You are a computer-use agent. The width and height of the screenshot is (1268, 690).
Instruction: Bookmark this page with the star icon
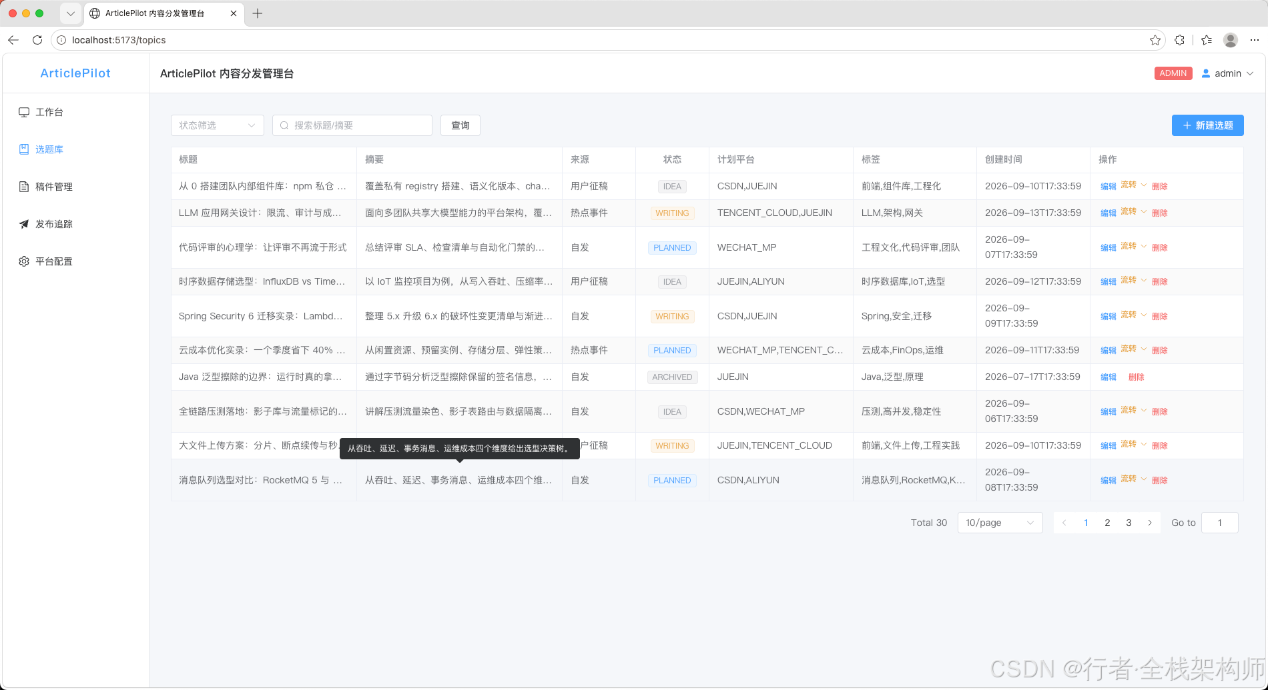pos(1155,40)
